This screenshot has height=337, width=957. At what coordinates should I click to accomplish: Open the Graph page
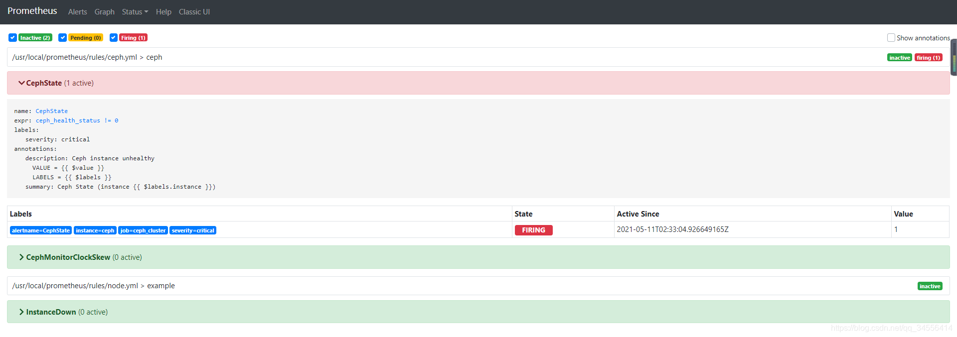point(104,12)
